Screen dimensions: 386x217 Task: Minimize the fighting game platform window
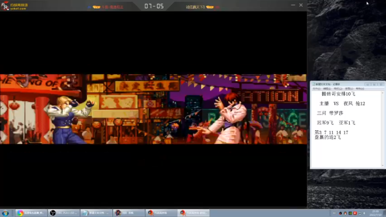point(293,5)
